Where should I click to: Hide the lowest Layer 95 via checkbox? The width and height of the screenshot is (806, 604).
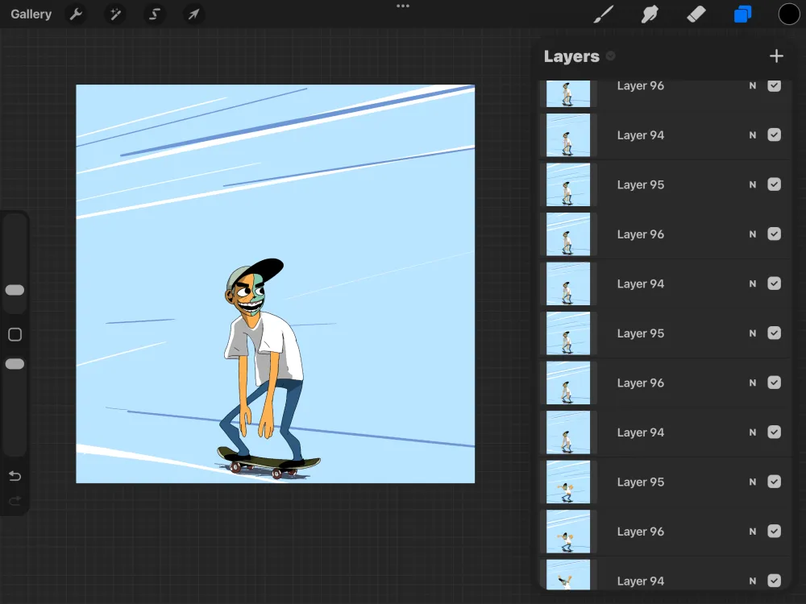point(774,482)
